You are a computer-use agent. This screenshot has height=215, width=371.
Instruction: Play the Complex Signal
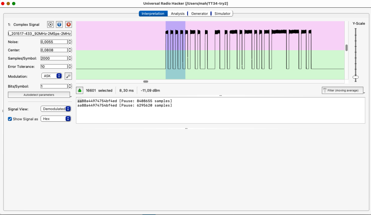point(50,24)
